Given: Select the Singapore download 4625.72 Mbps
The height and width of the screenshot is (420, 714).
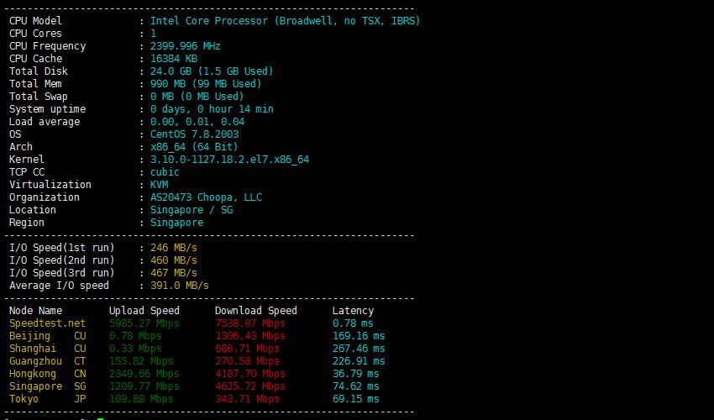Looking at the screenshot, I should tap(250, 386).
